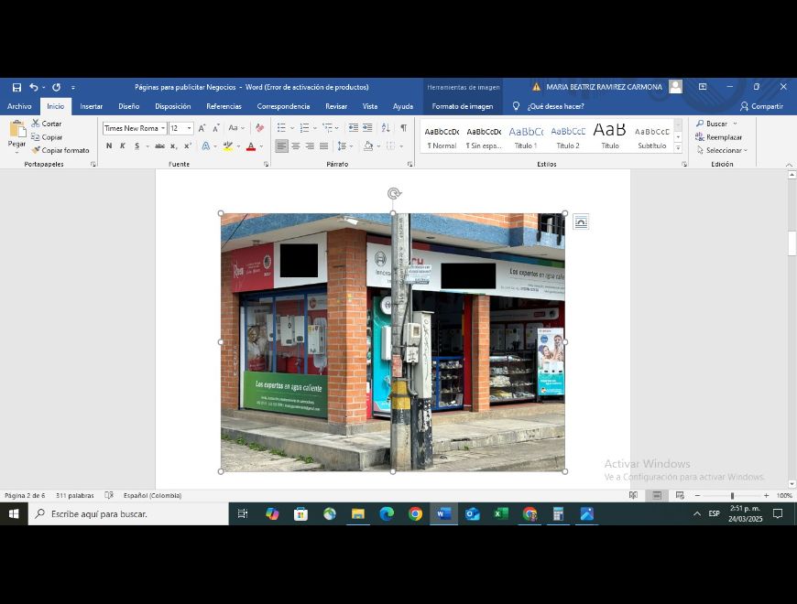The height and width of the screenshot is (604, 797).
Task: Click the ¿Qué desea hacer? search box
Action: point(555,106)
